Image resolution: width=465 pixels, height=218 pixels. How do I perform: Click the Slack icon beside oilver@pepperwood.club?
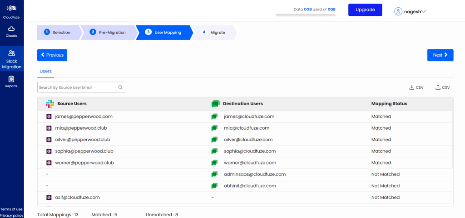coord(49,140)
